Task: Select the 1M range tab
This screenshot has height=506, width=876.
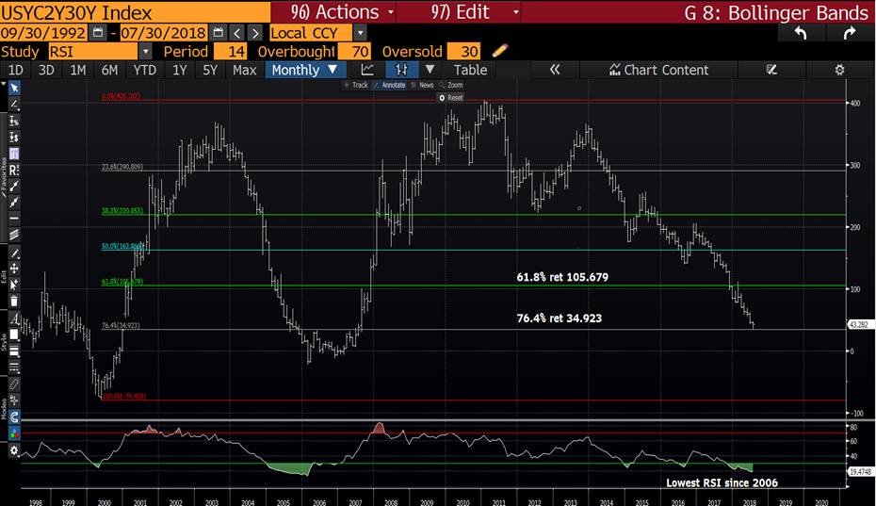Action: coord(77,70)
